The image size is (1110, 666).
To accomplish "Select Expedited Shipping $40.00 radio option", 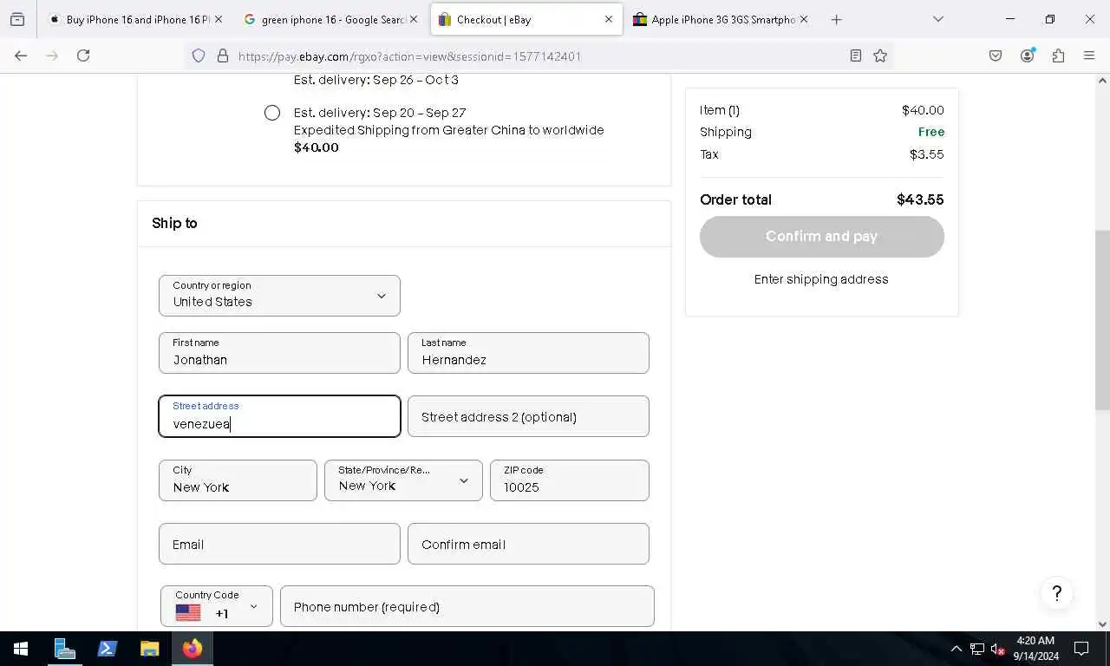I will [x=272, y=113].
